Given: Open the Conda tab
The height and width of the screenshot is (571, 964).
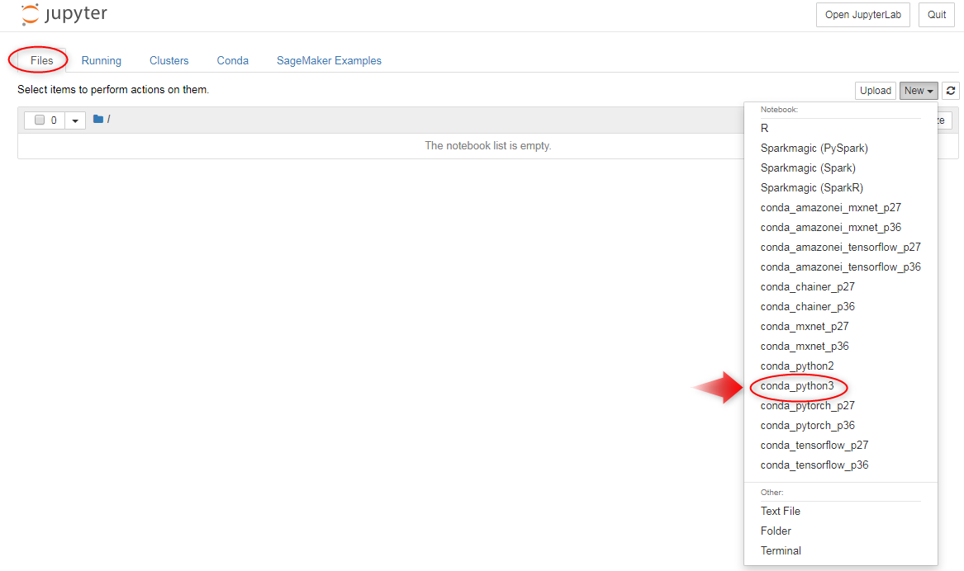Looking at the screenshot, I should pos(232,60).
